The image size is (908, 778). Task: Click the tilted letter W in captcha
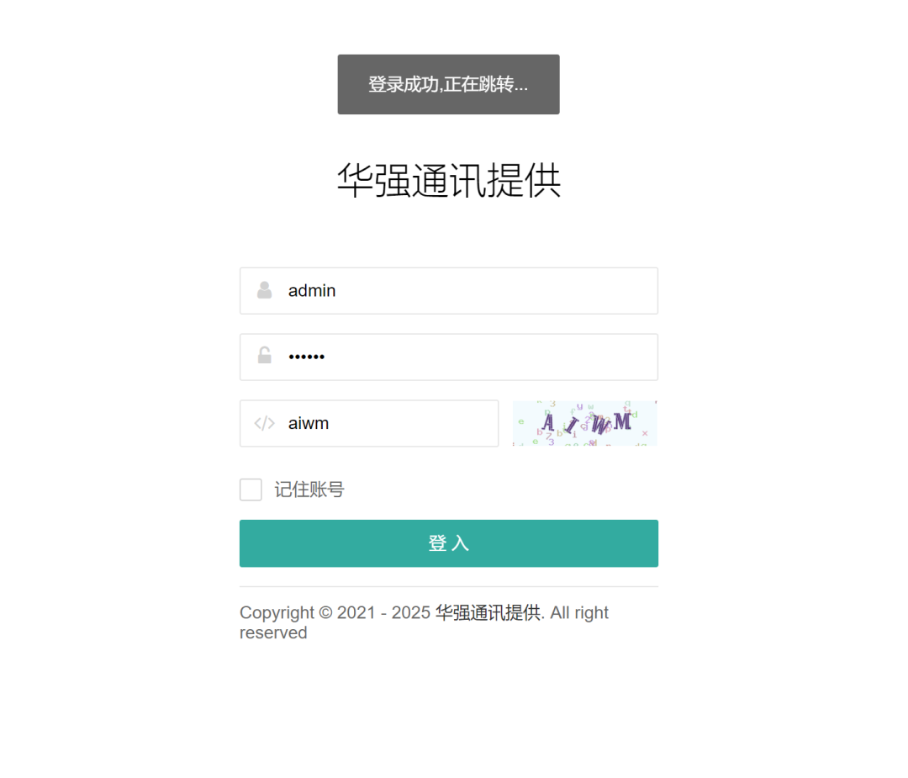click(601, 424)
